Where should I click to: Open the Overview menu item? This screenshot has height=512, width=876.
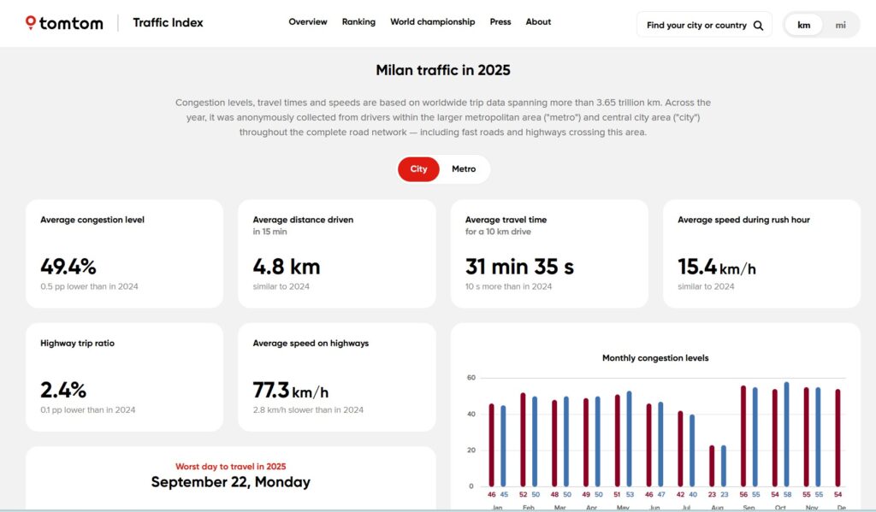tap(308, 21)
